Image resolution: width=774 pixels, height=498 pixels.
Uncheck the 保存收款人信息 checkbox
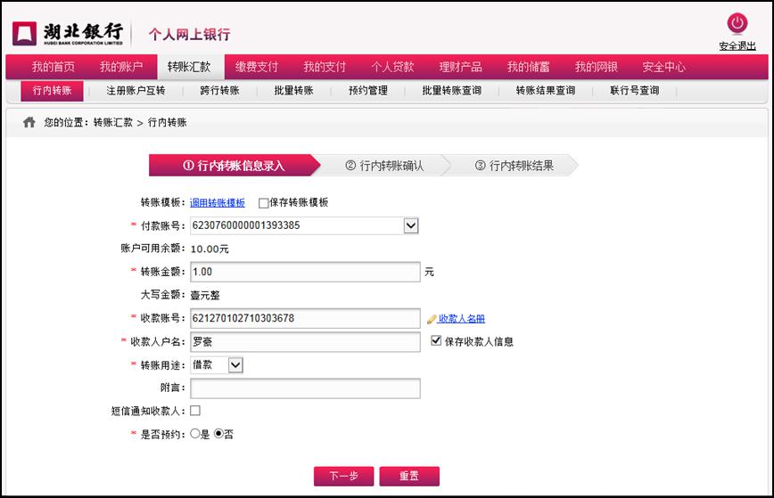tap(436, 340)
